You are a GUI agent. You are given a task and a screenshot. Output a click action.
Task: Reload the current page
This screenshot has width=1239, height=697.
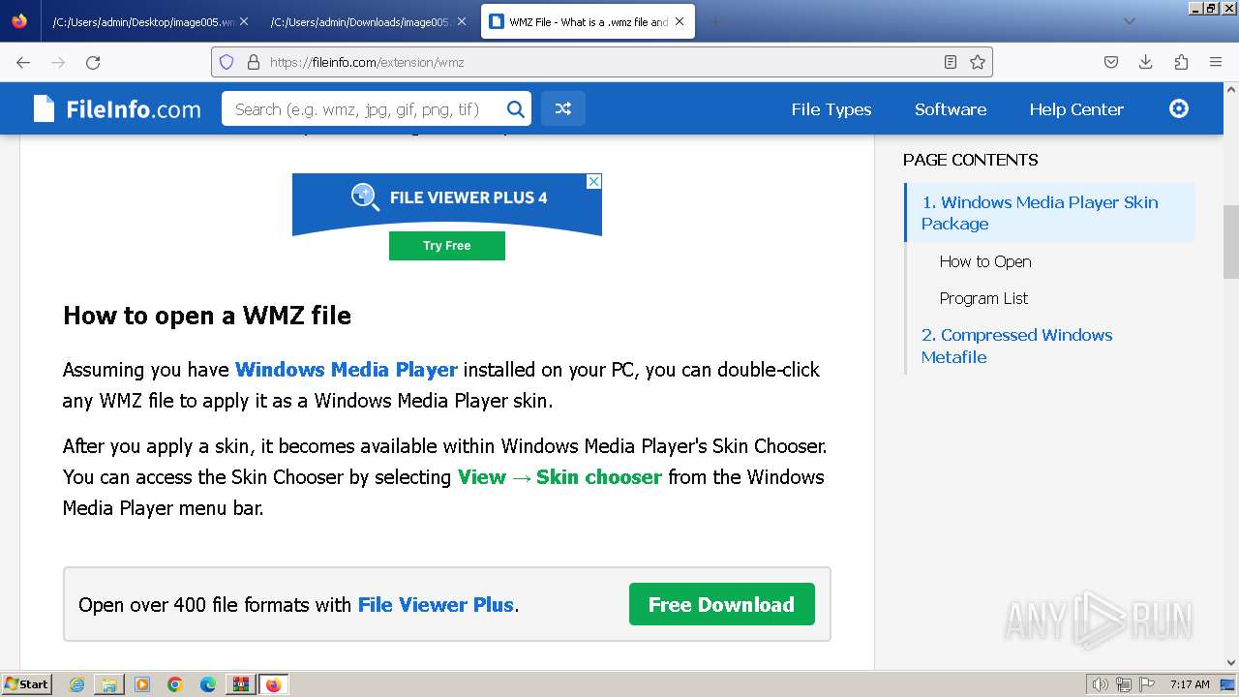[x=93, y=62]
